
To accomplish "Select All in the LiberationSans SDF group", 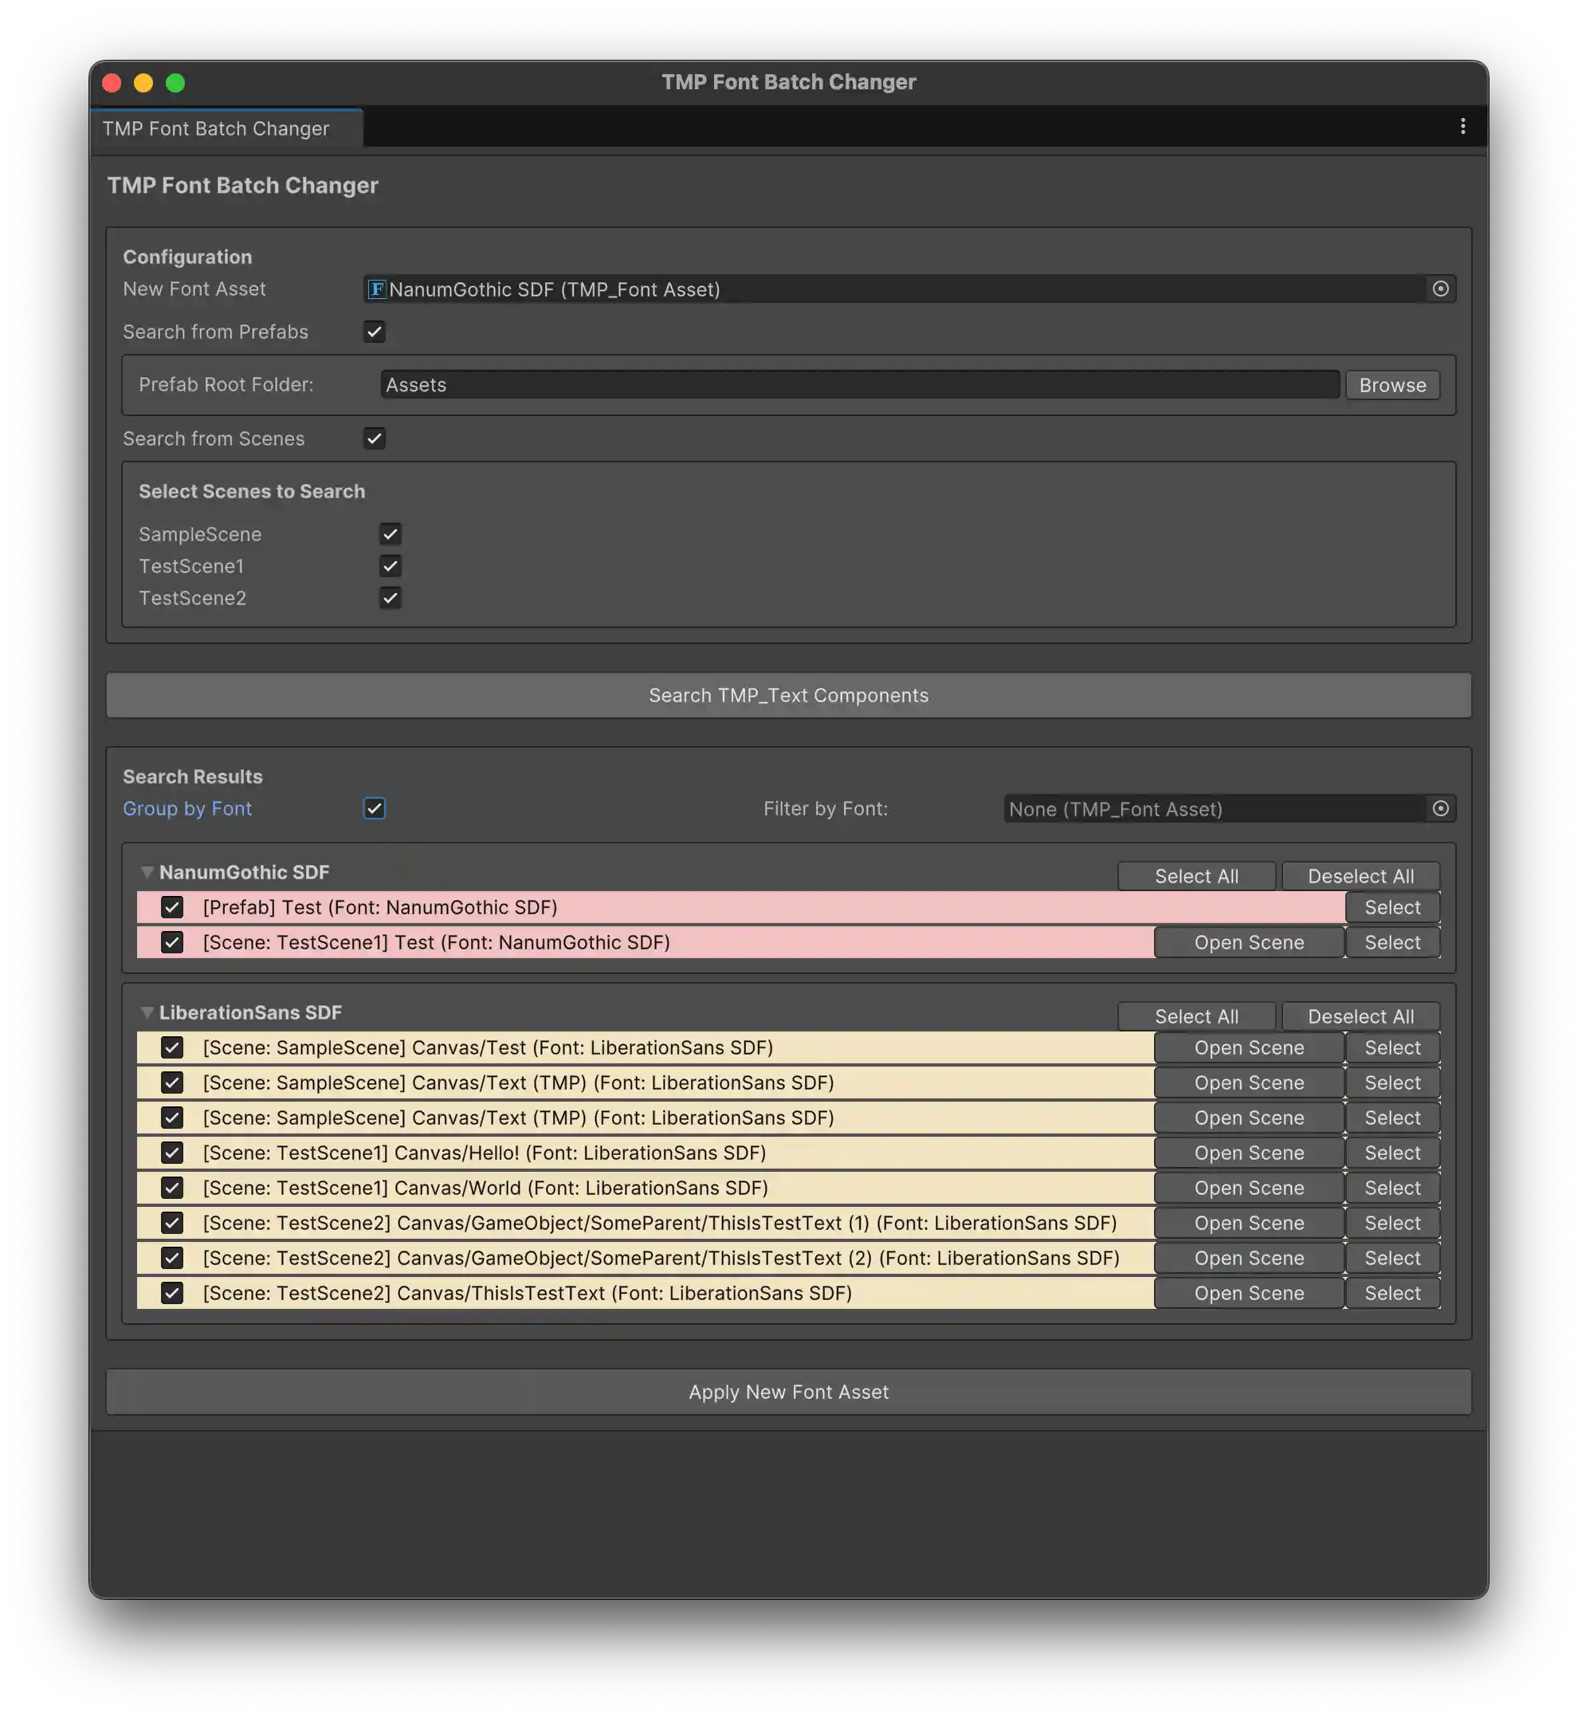I will [1196, 1016].
